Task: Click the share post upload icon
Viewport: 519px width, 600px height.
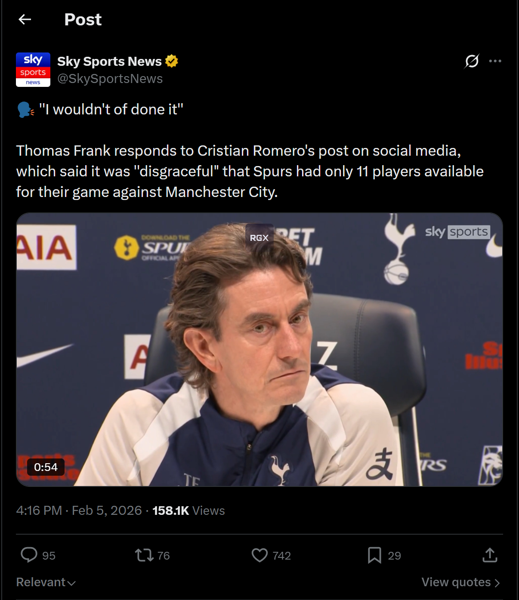Action: point(490,555)
